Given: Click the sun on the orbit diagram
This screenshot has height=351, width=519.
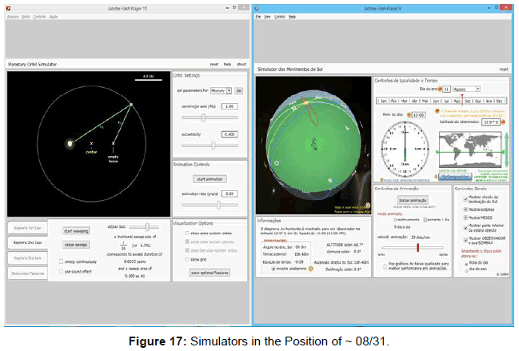Looking at the screenshot, I should pos(70,143).
